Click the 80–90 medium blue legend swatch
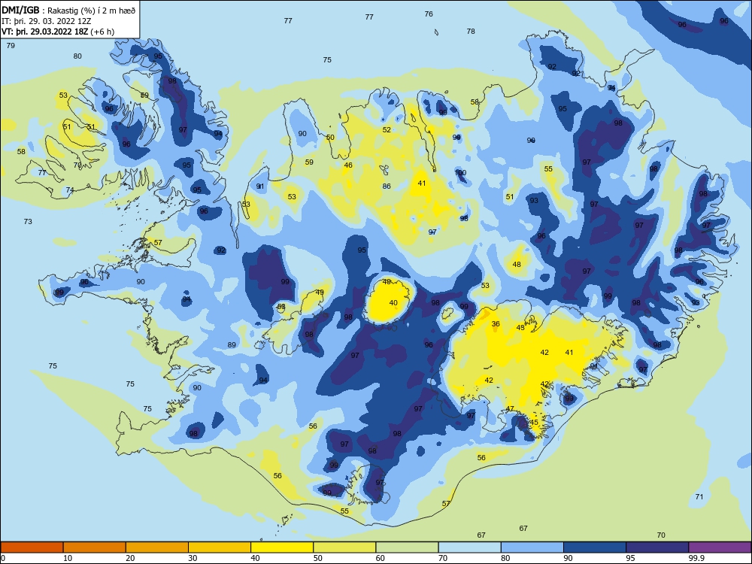 tap(532, 547)
